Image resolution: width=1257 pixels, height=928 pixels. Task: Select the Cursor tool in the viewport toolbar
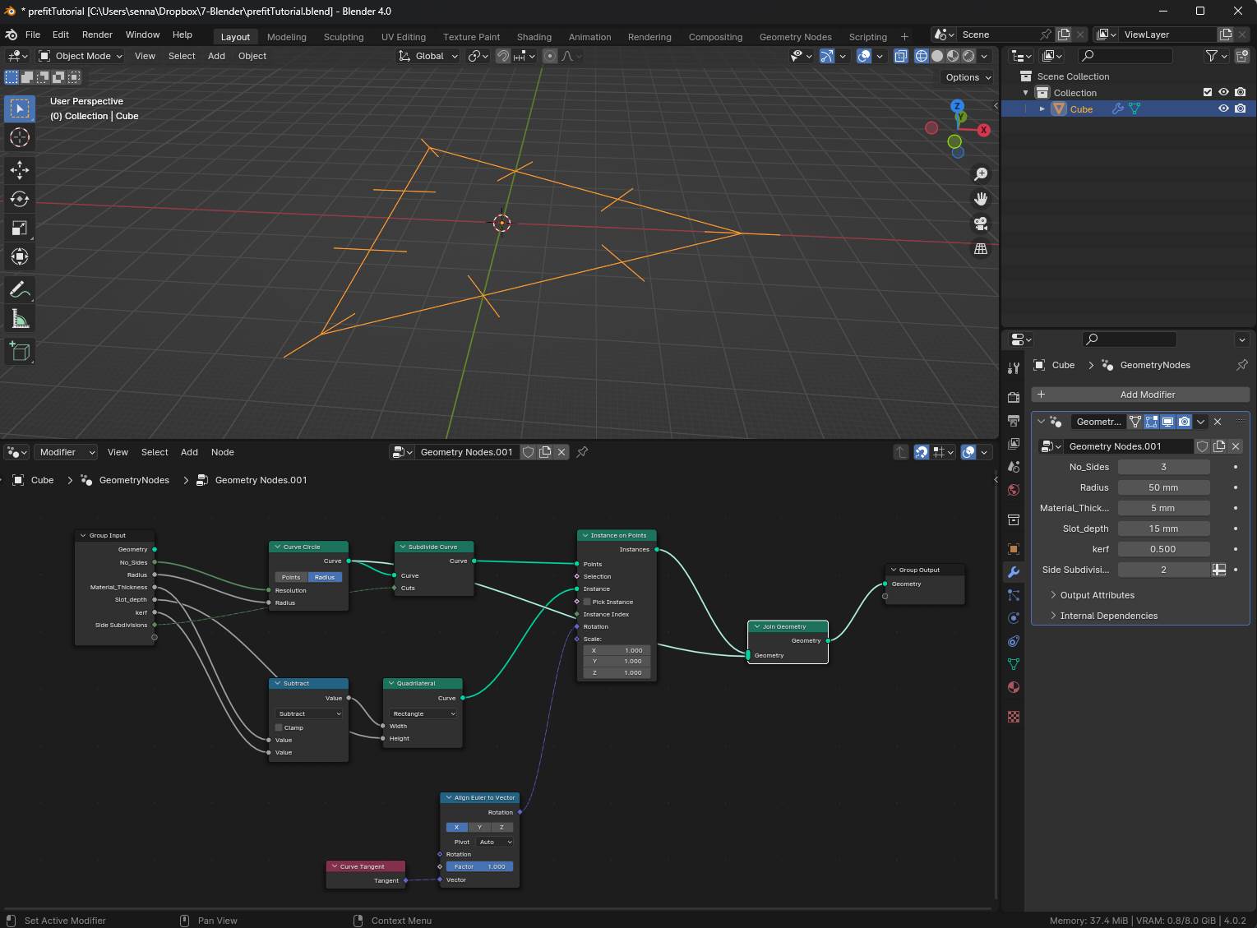click(20, 138)
